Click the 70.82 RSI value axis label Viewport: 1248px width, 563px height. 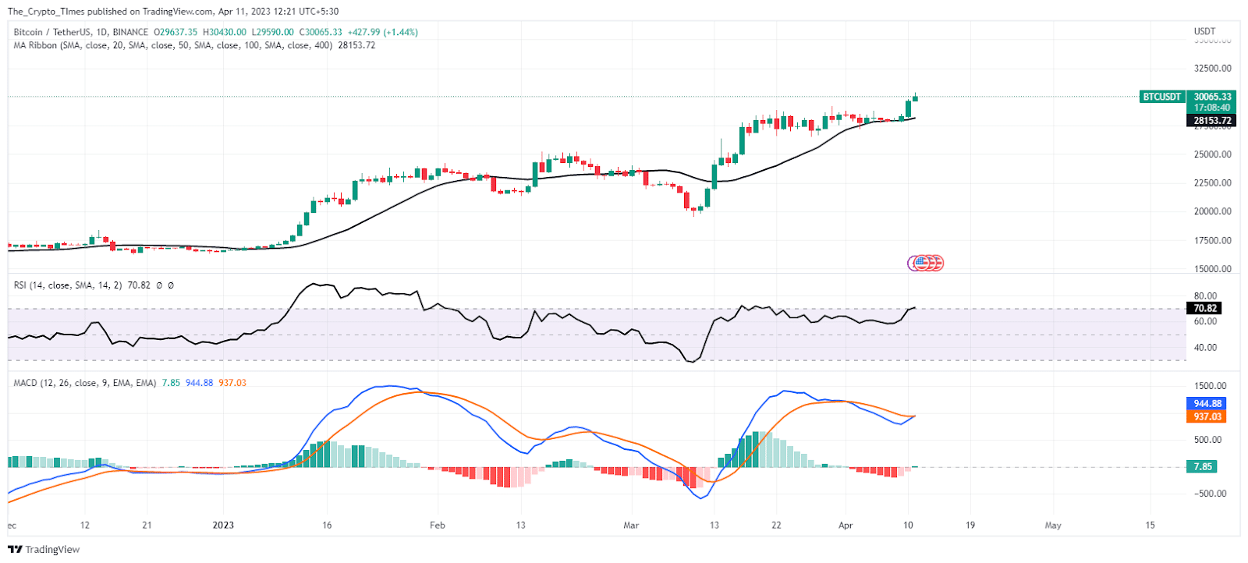point(1205,309)
